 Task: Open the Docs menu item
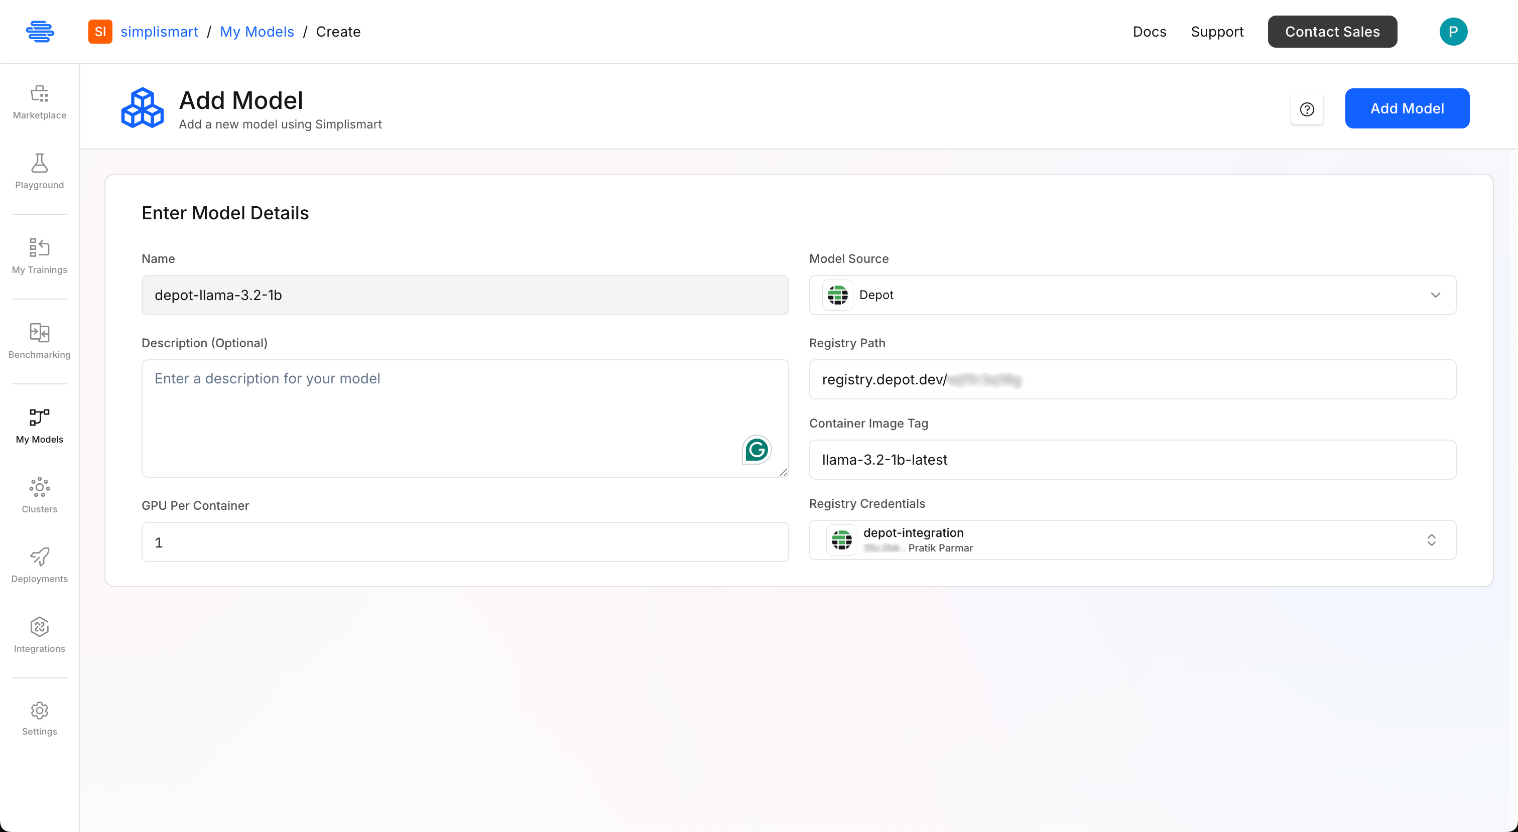tap(1149, 32)
